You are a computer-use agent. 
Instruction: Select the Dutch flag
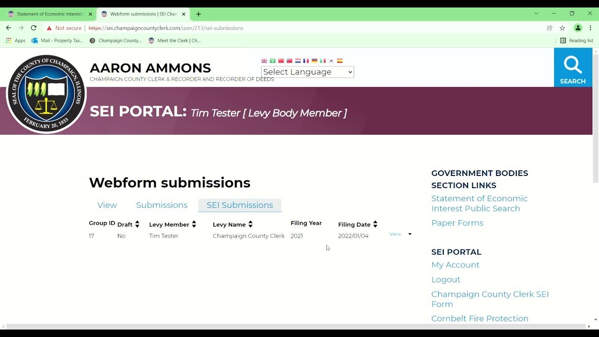tap(298, 61)
